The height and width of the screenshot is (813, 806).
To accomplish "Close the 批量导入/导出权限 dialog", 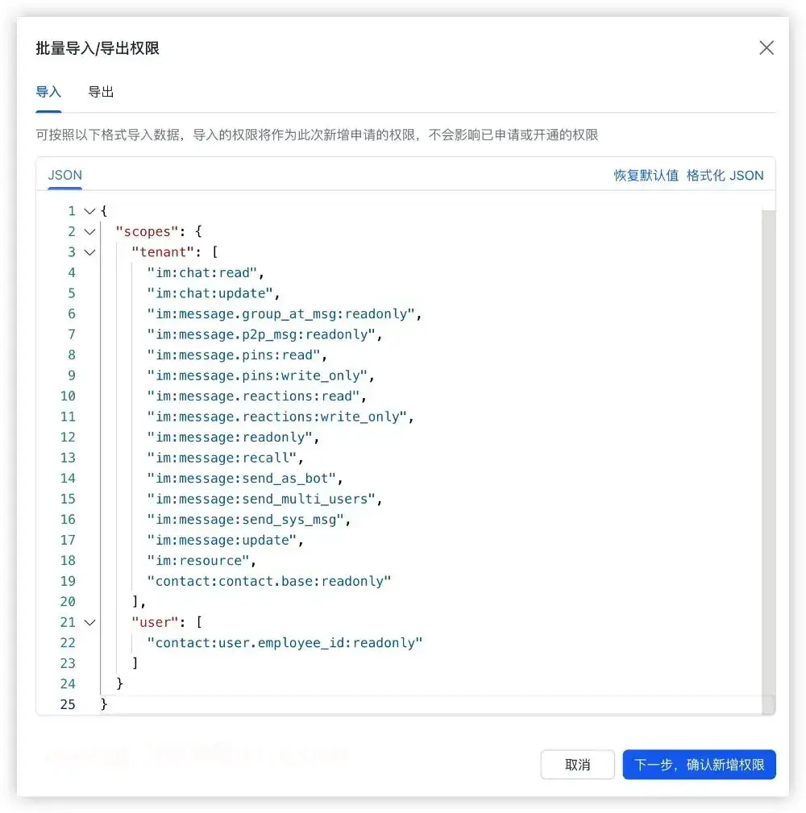I will (x=766, y=48).
